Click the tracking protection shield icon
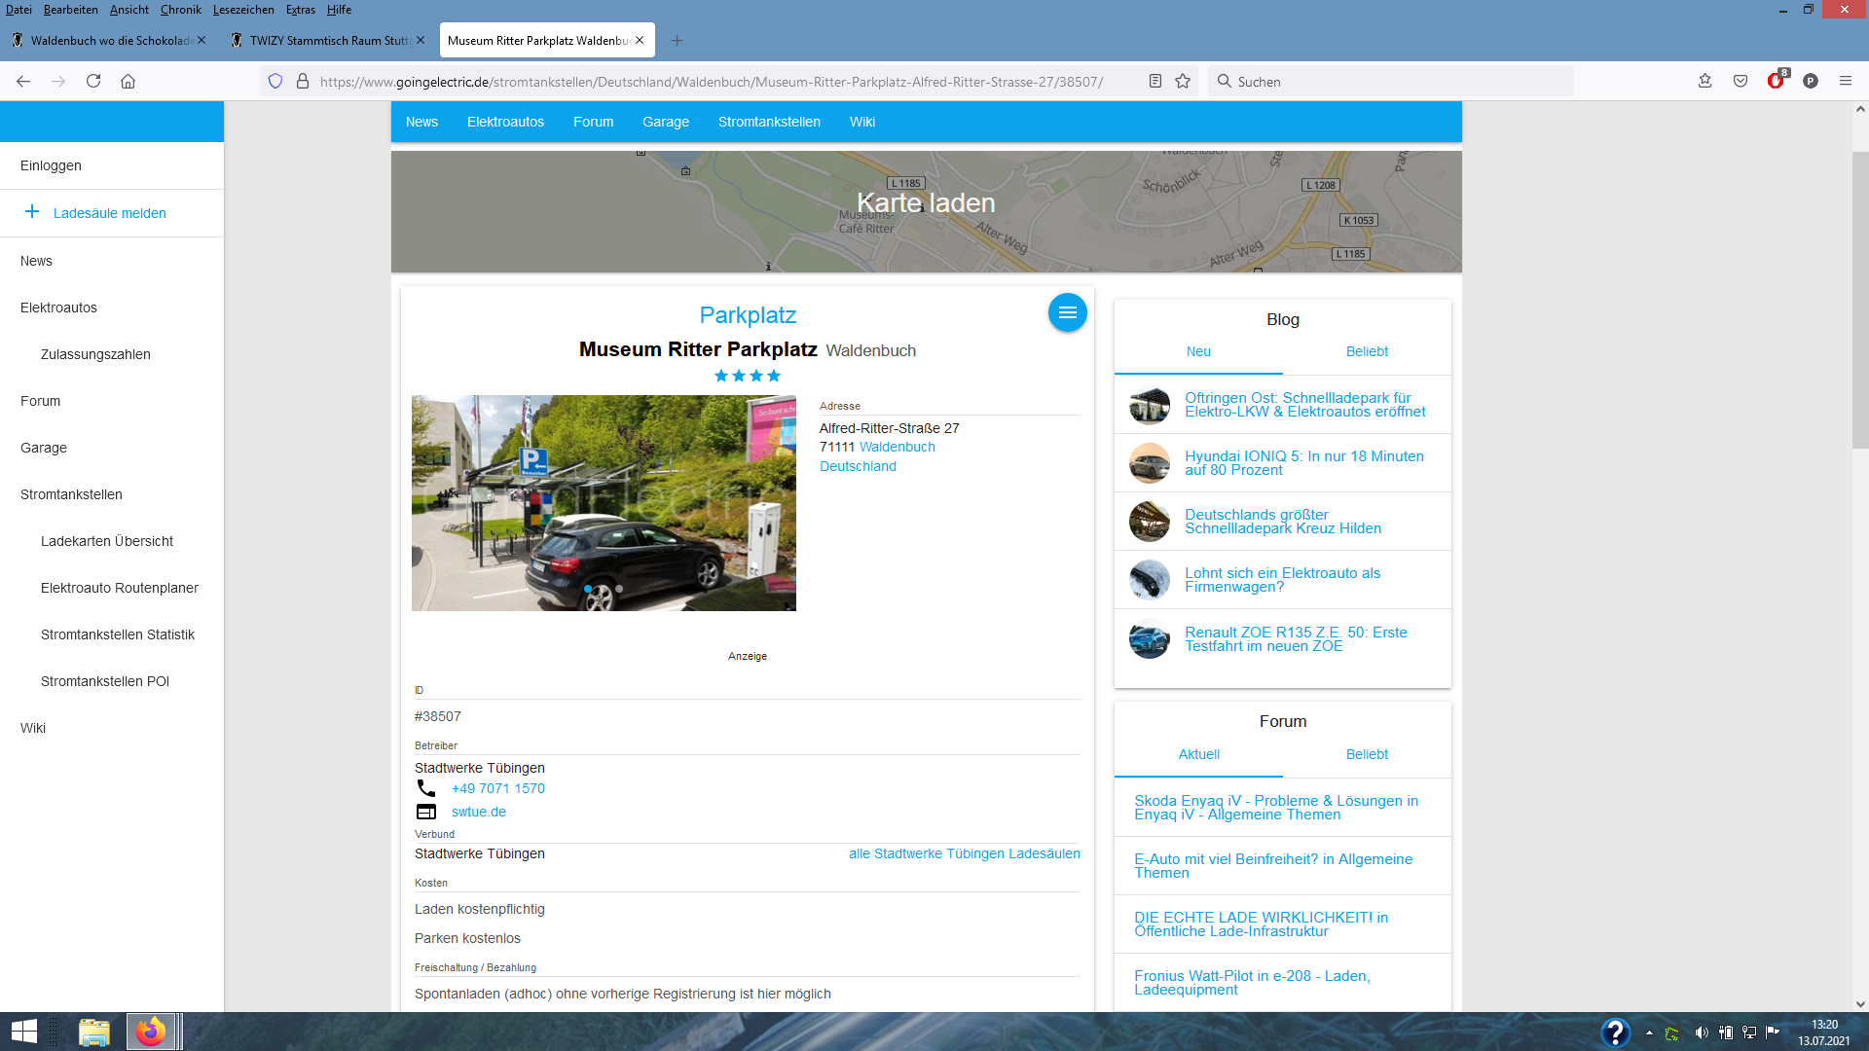 click(275, 82)
